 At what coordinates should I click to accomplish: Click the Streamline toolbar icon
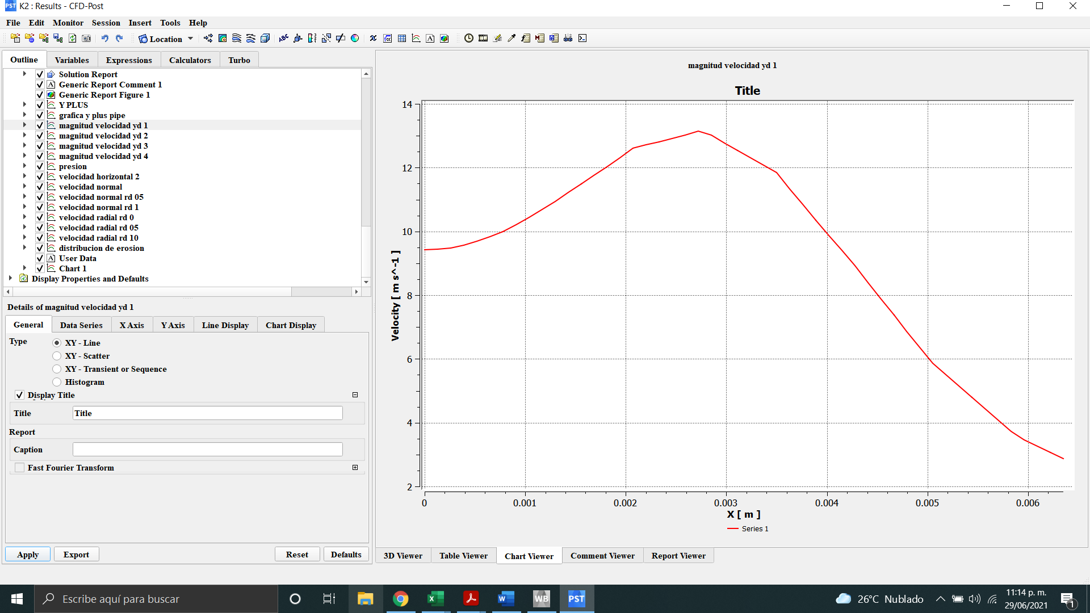click(x=237, y=39)
